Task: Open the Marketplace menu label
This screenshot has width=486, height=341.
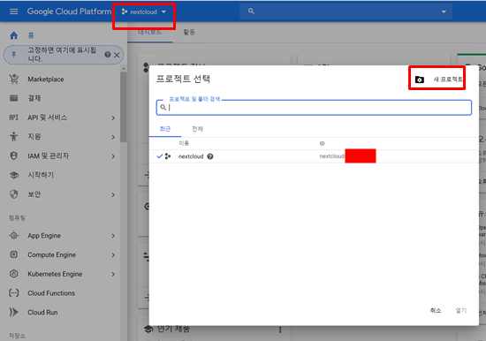Action: 46,80
